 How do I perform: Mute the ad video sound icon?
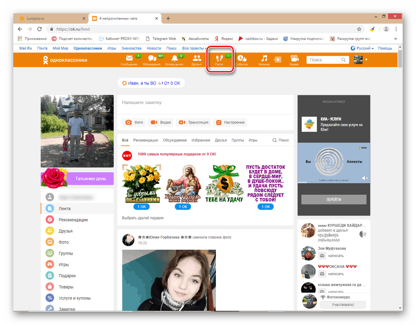click(x=365, y=178)
